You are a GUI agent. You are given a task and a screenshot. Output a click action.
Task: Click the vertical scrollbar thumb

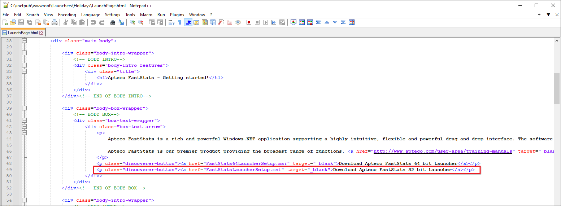[557, 88]
